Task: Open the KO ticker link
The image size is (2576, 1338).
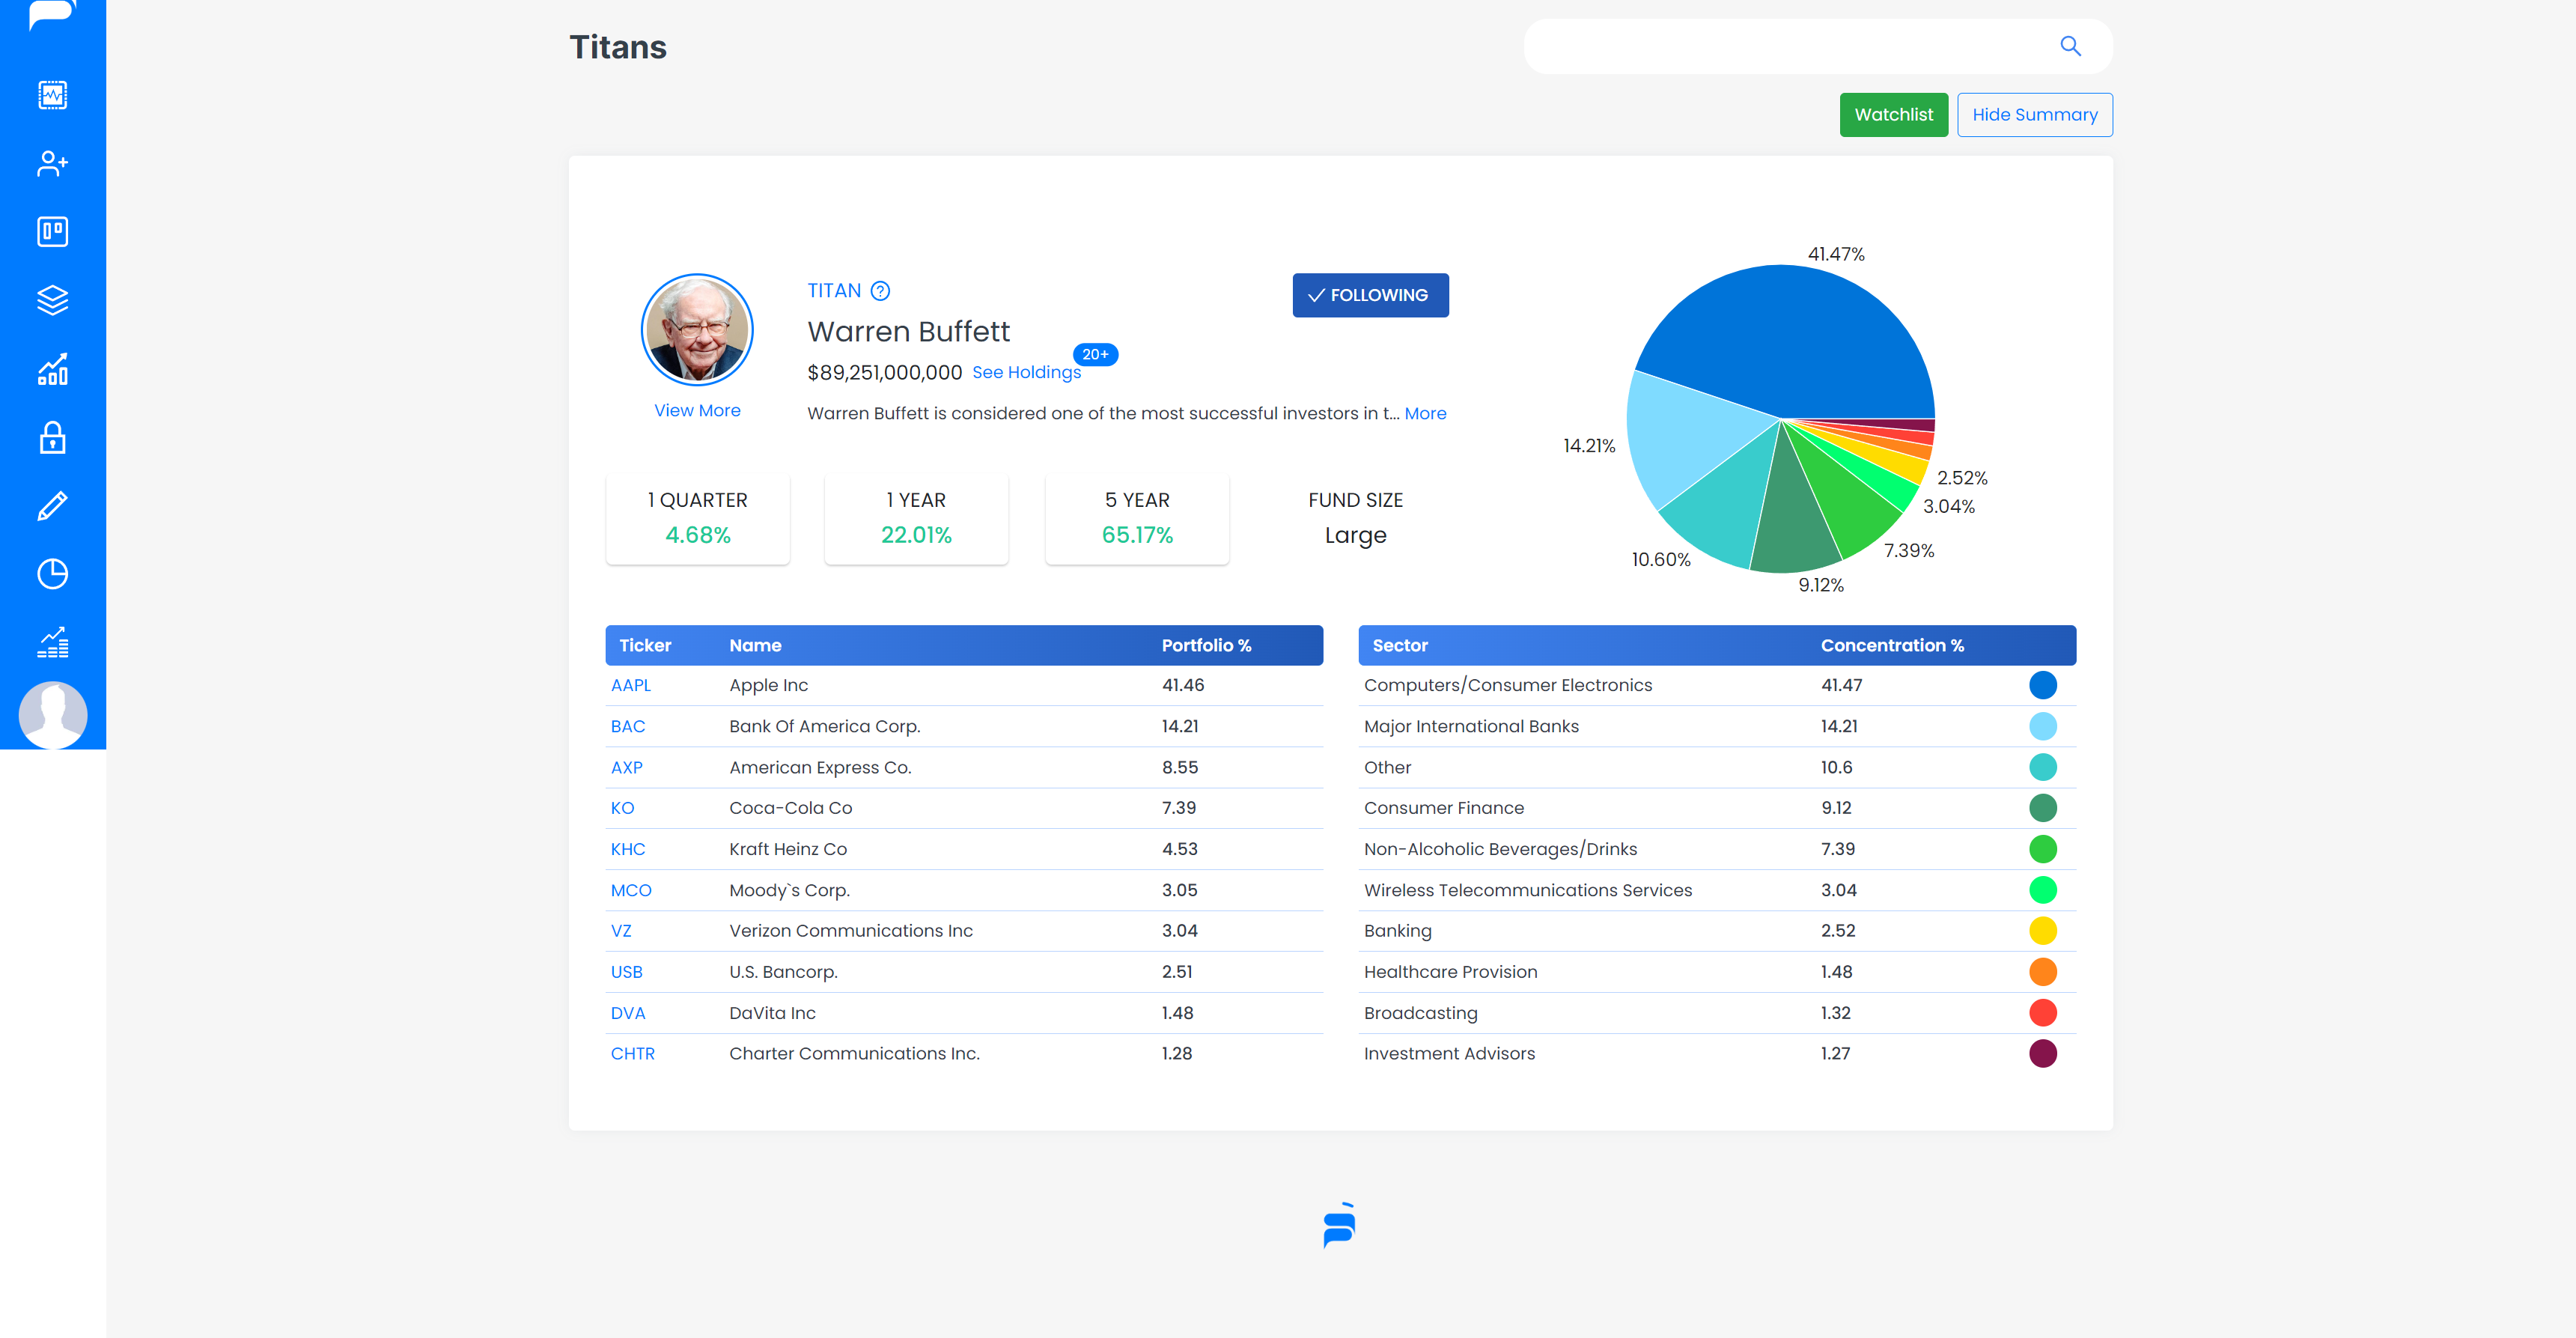Action: click(x=622, y=808)
